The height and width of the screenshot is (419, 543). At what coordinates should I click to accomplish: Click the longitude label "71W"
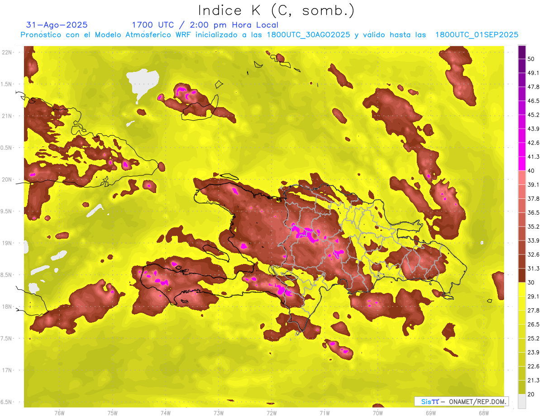(x=324, y=413)
